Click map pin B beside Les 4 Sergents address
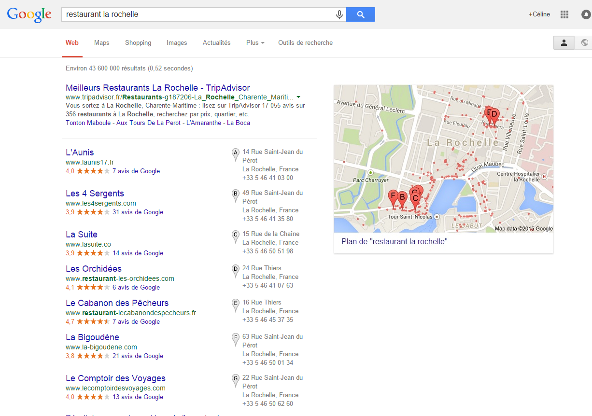The image size is (592, 416). click(236, 195)
